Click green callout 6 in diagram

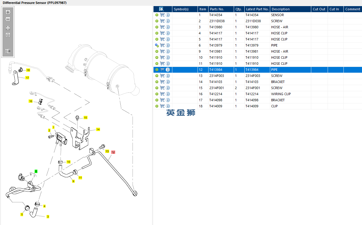coord(36,171)
